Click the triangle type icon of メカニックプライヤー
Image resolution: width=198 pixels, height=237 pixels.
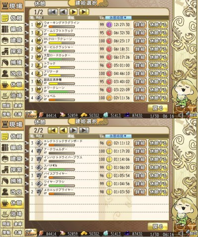tap(39, 192)
